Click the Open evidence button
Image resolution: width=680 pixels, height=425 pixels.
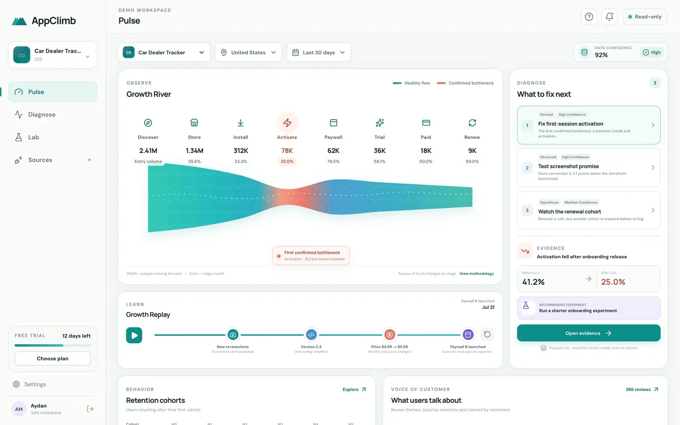tap(589, 333)
